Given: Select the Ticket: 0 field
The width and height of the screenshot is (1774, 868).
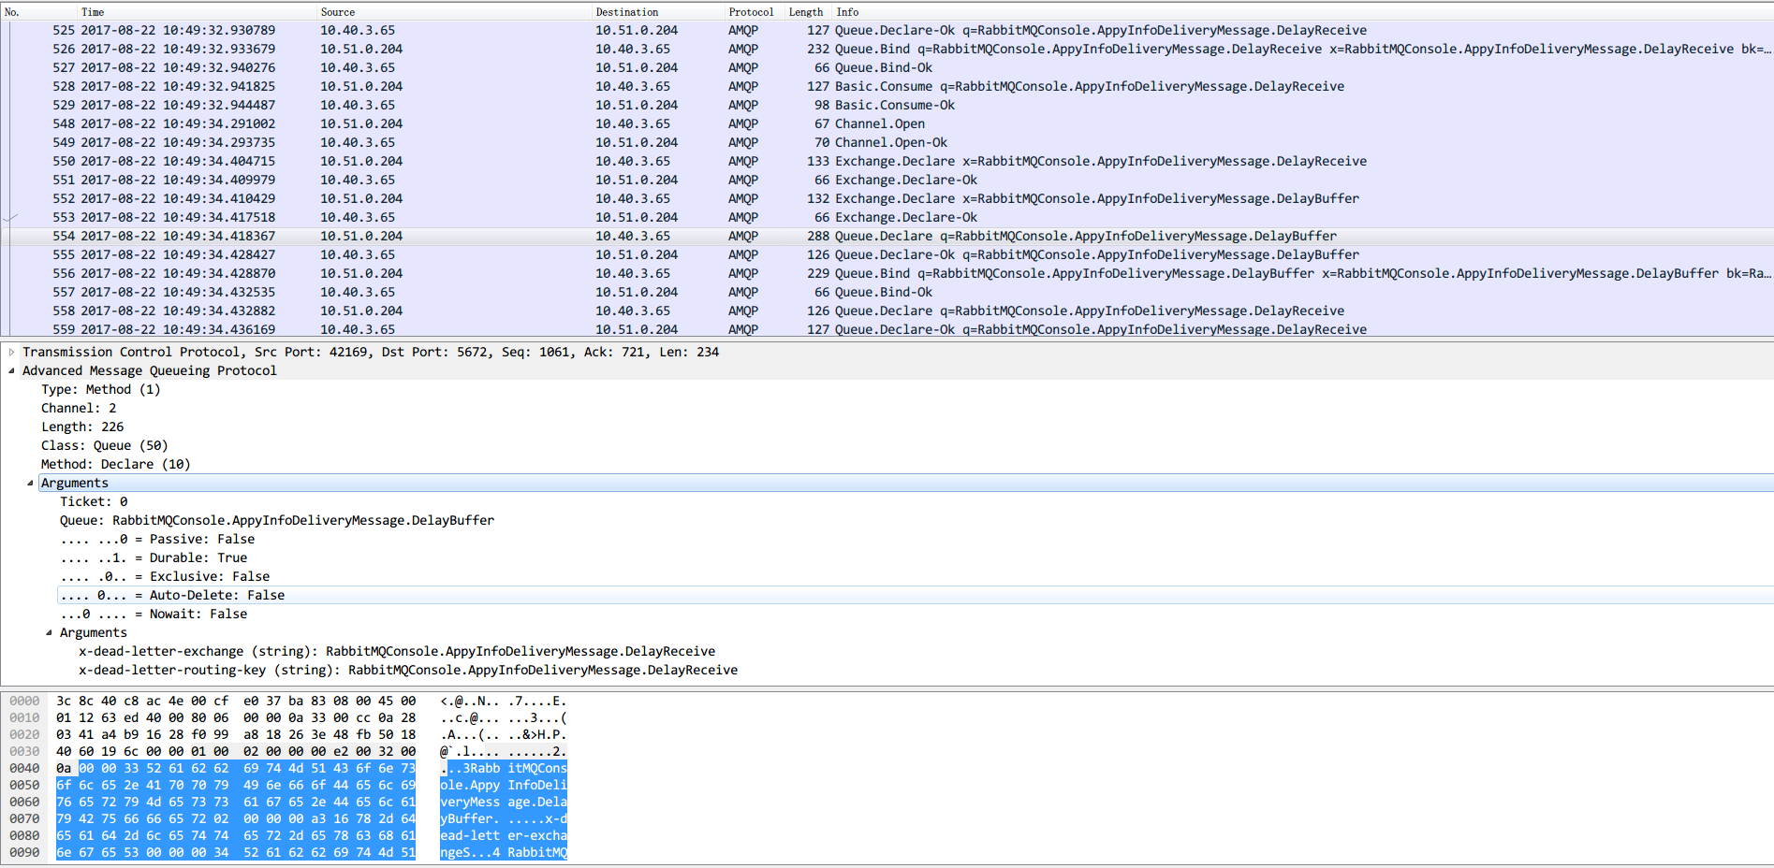Looking at the screenshot, I should coord(94,502).
